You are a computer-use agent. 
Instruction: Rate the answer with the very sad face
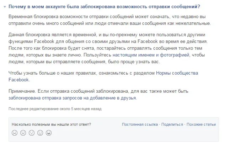click(15, 133)
